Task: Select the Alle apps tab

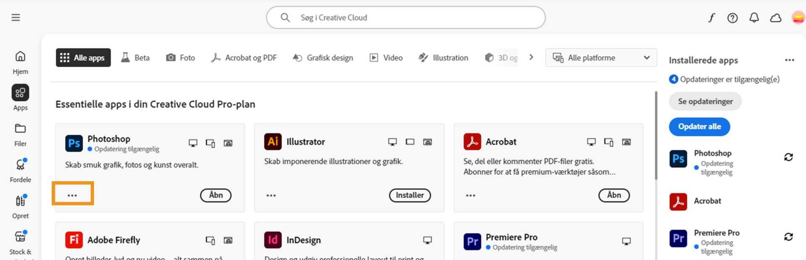Action: click(x=83, y=58)
